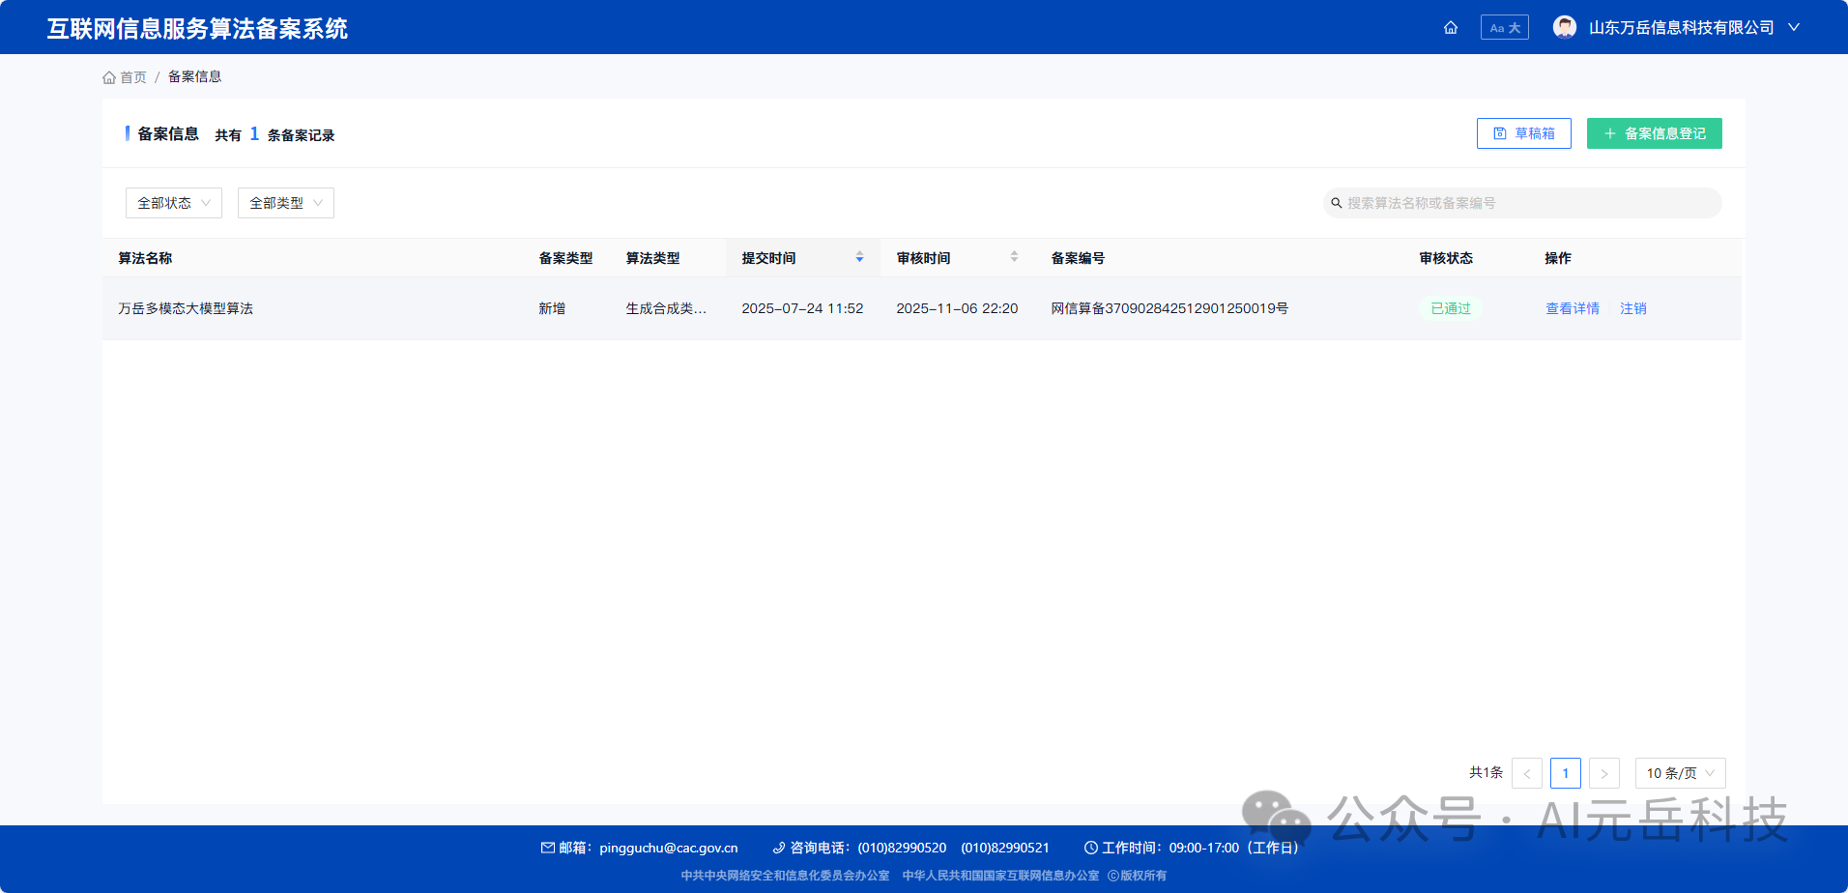Click the phone icon next to 咨询电话
1848x893 pixels.
778,848
